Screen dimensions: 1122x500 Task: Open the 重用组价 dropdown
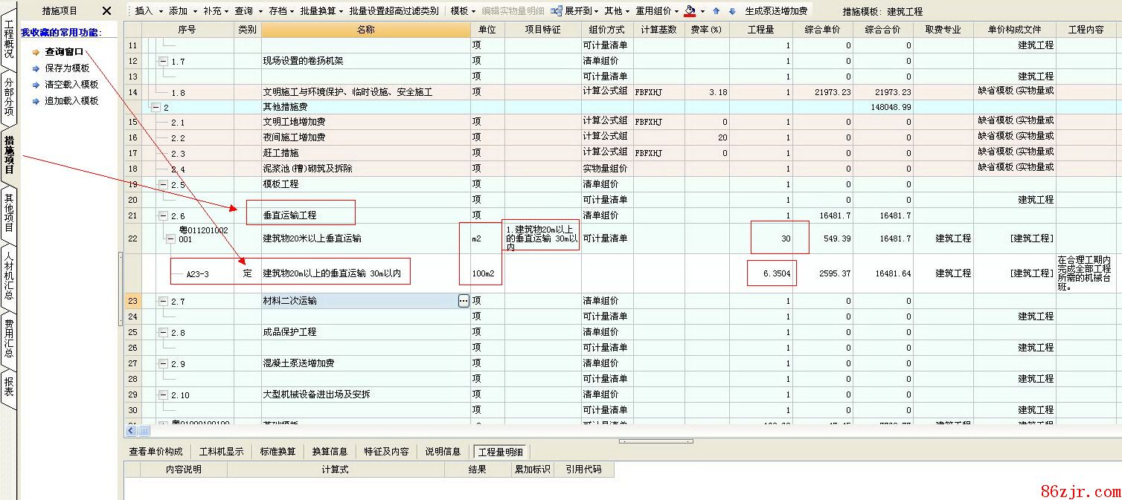657,11
